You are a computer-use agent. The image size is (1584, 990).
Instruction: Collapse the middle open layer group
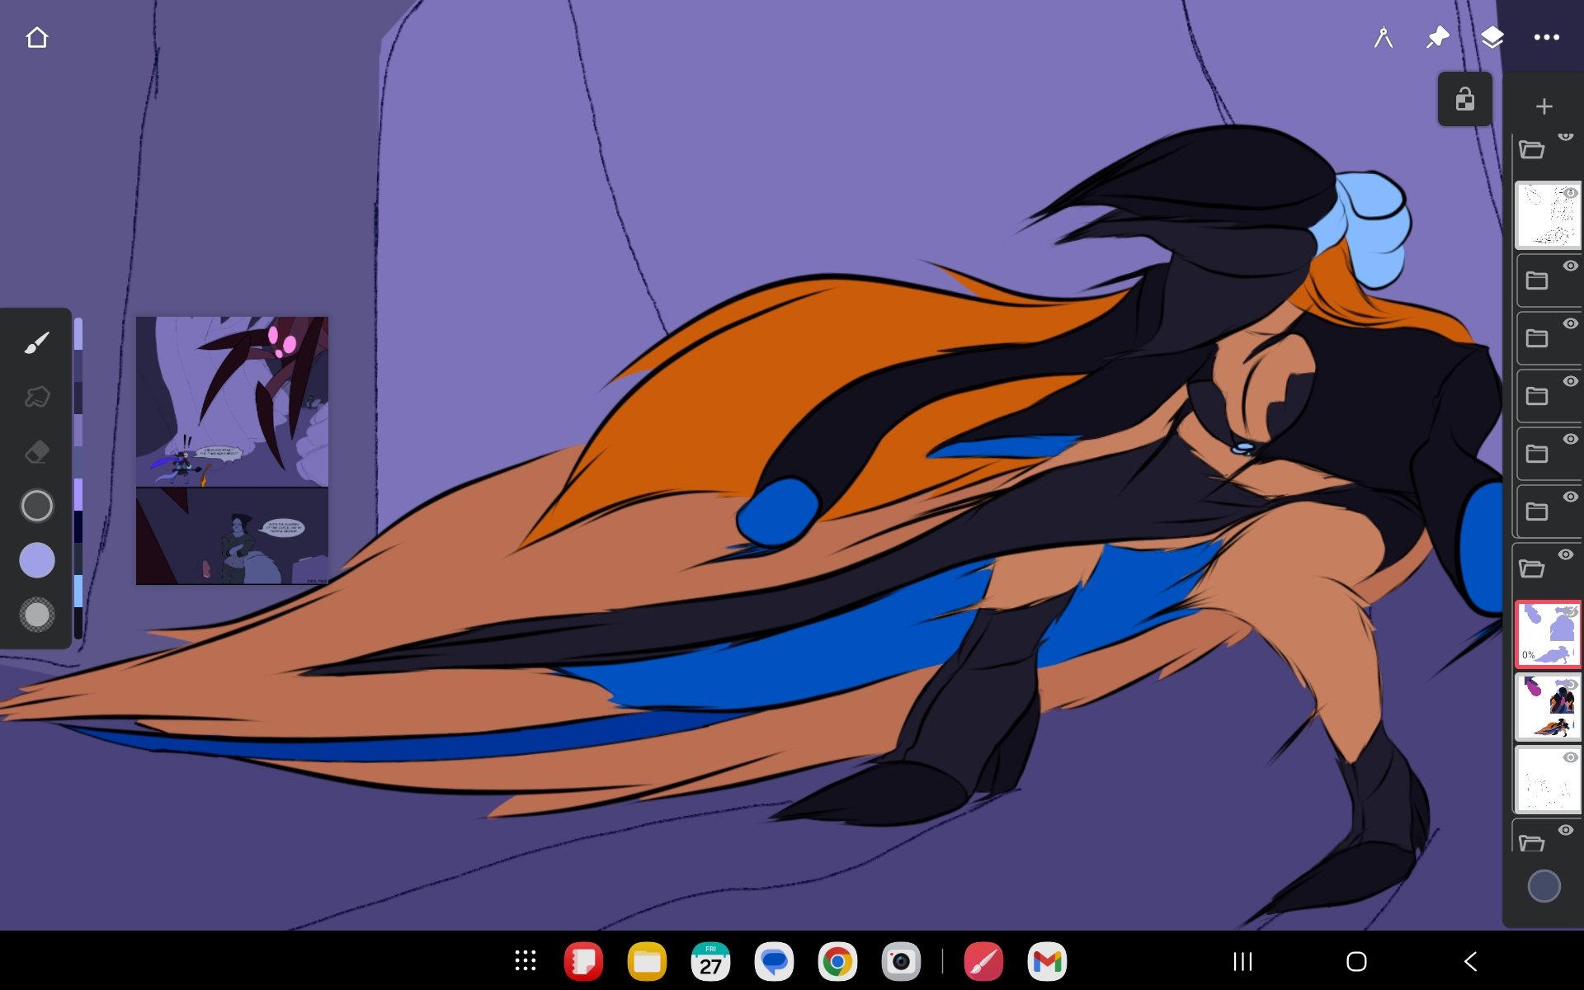[x=1532, y=568]
